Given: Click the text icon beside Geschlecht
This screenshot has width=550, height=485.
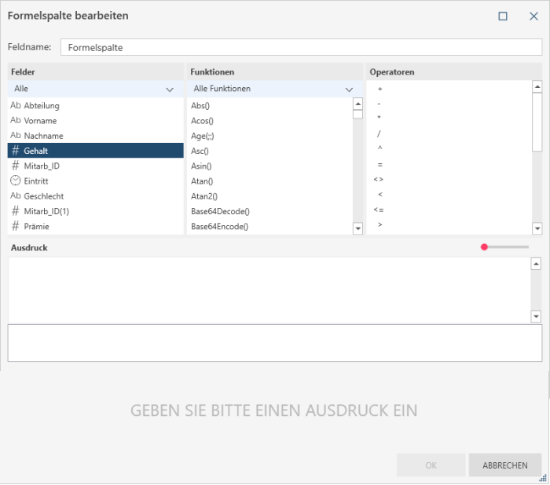Looking at the screenshot, I should coord(16,196).
